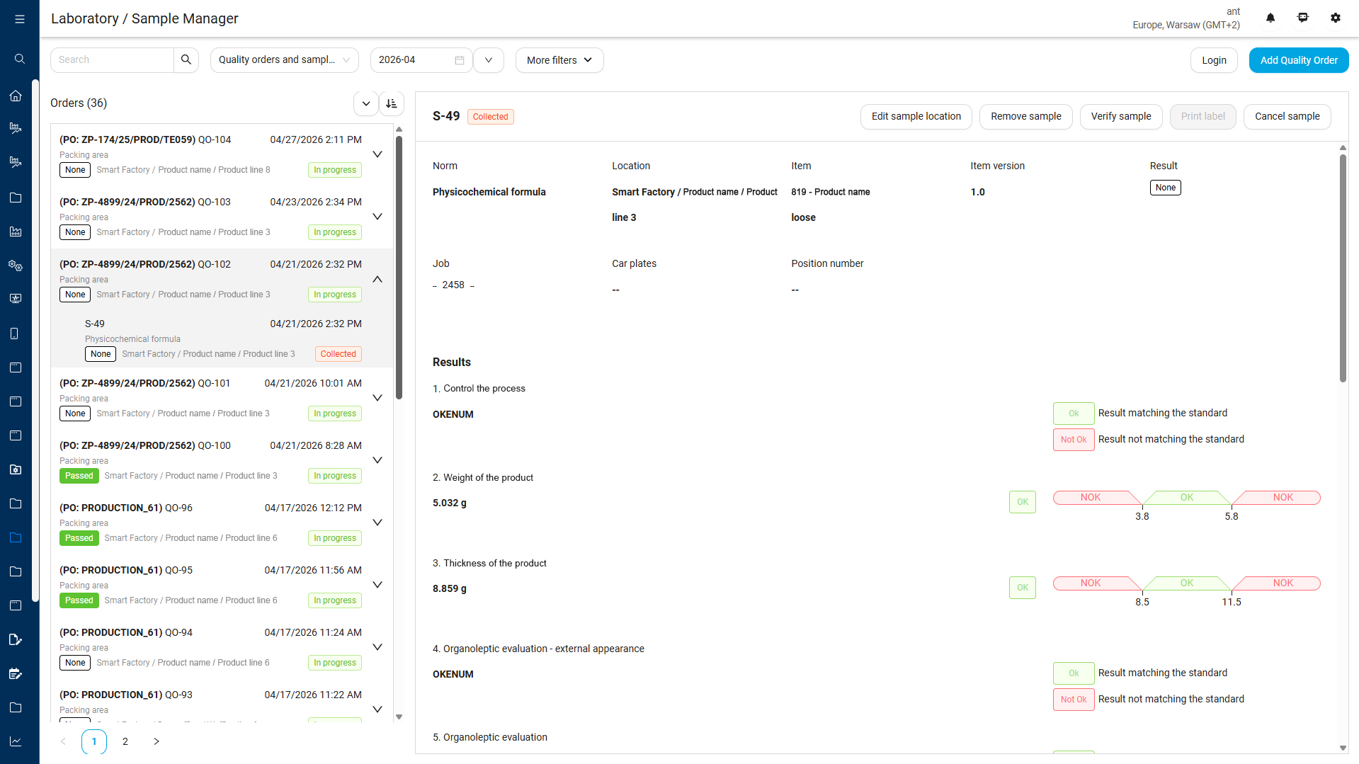
Task: Go to the home icon in sidebar
Action: [x=16, y=96]
